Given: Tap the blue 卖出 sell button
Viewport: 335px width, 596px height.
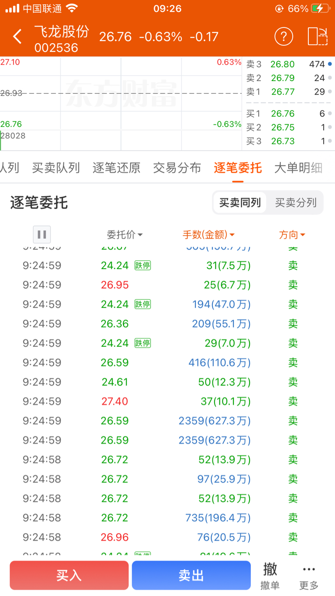Looking at the screenshot, I should pyautogui.click(x=191, y=575).
